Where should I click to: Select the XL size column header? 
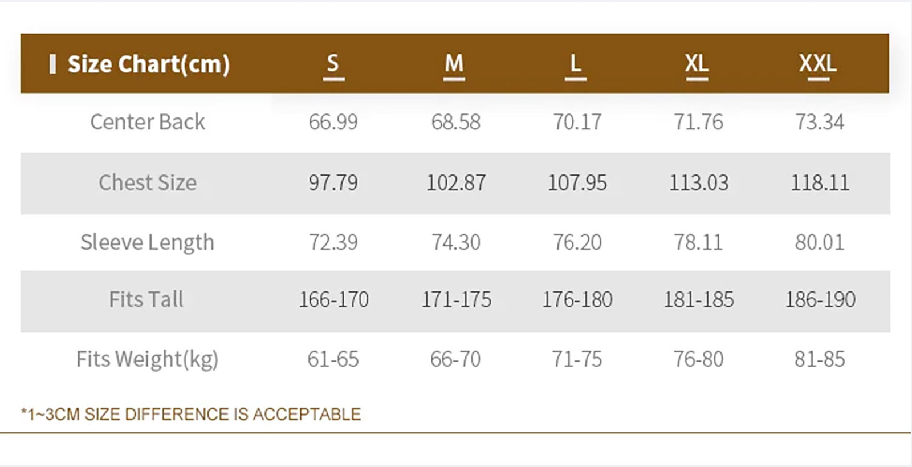click(697, 63)
